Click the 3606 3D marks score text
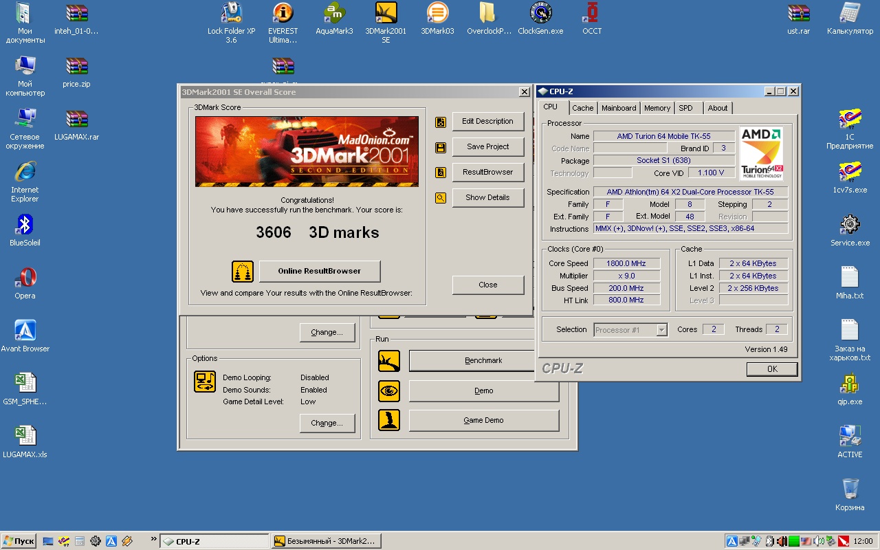880x550 pixels. pyautogui.click(x=317, y=232)
